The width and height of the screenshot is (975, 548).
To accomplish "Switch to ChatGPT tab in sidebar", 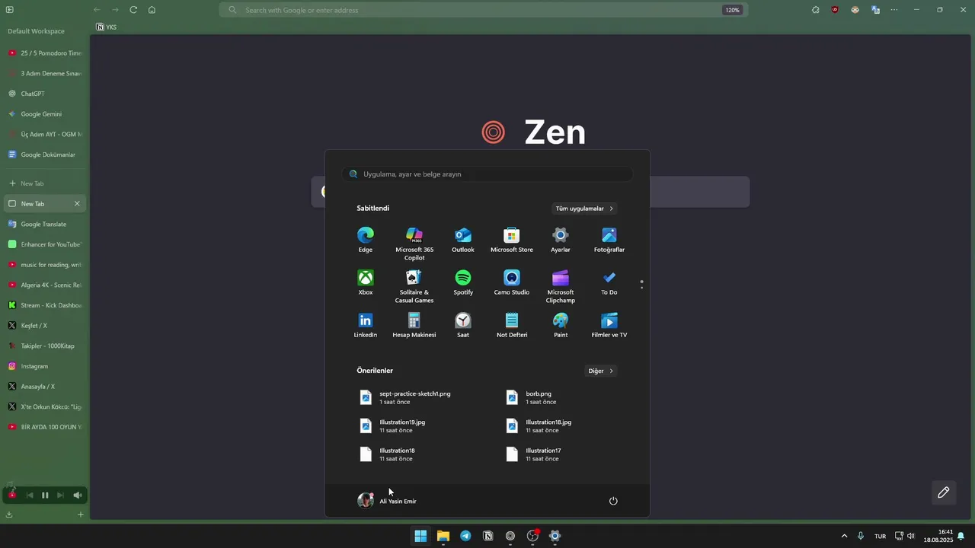I will (x=45, y=94).
